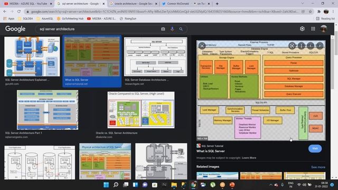Open more options menu on preview image
The height and width of the screenshot is (190, 338).
301,46
